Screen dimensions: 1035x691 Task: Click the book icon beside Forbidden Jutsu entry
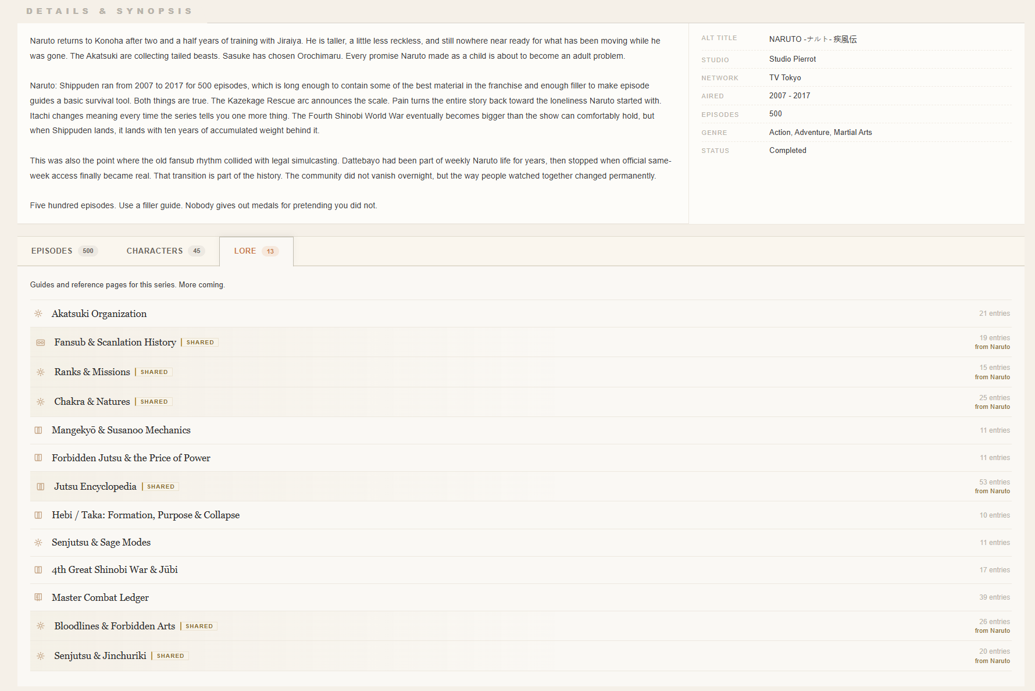point(38,458)
